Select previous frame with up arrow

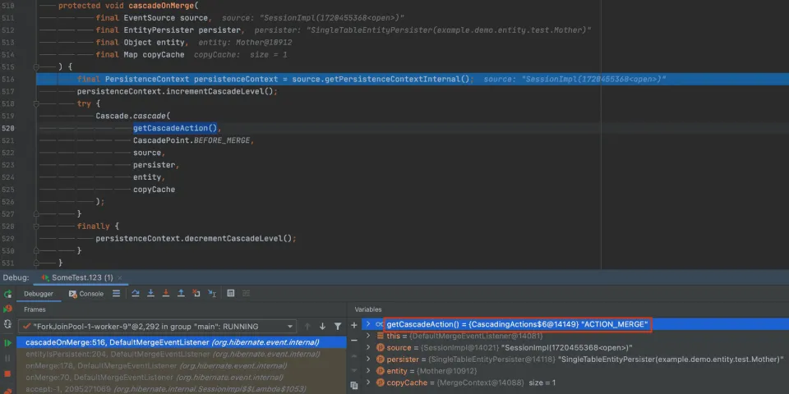pos(307,326)
